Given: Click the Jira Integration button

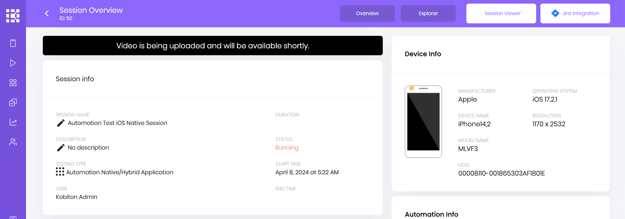Looking at the screenshot, I should point(581,13).
